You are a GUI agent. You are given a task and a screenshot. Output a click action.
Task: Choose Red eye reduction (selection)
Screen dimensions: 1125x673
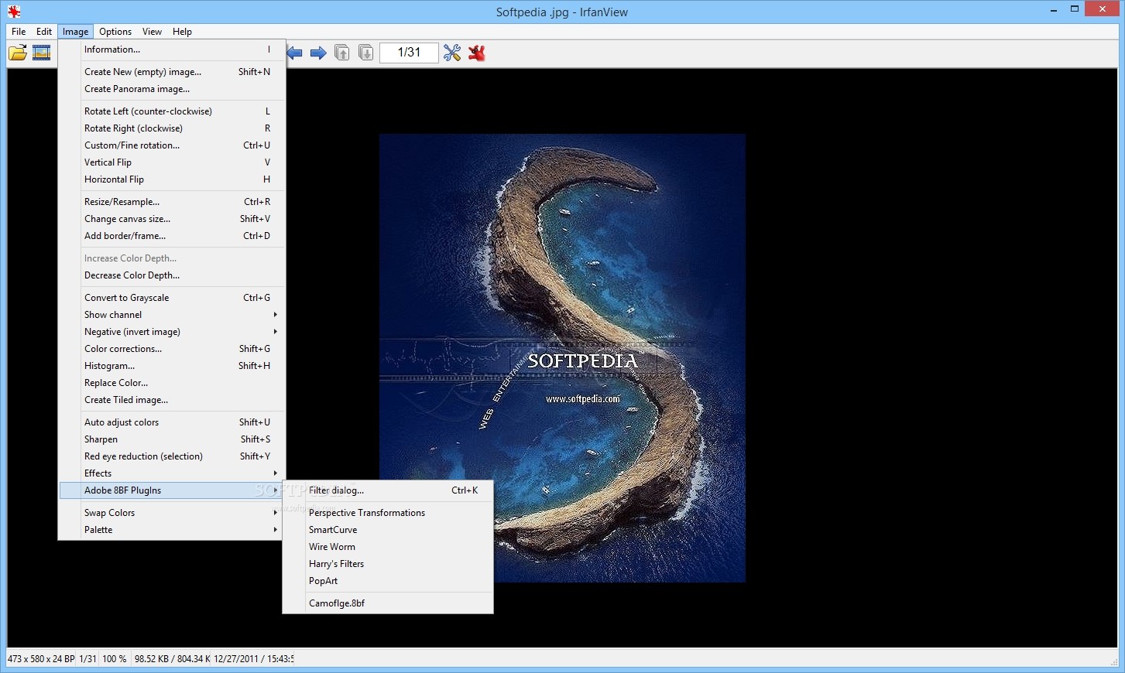click(172, 456)
